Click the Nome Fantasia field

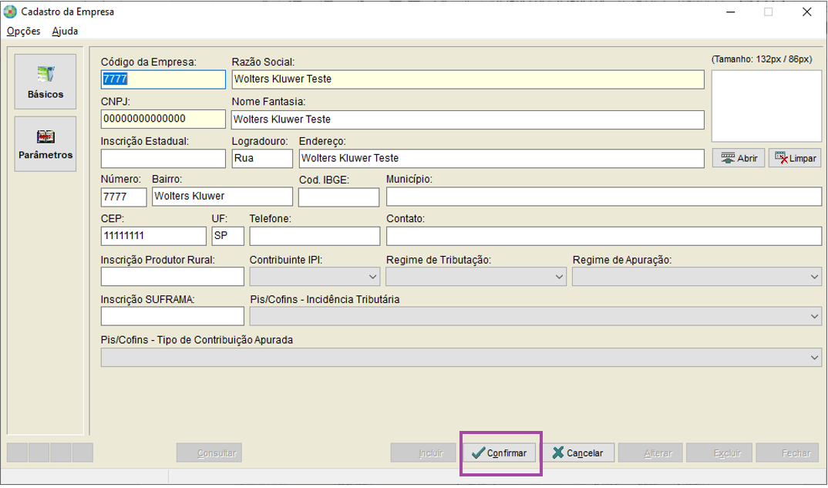pos(468,119)
